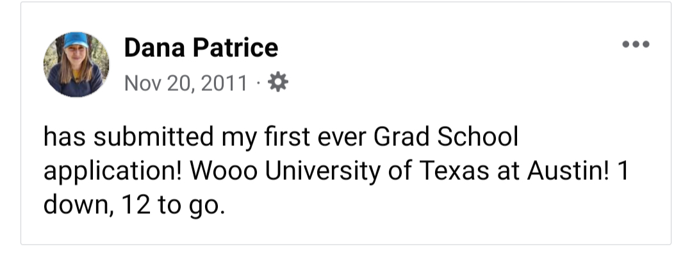The width and height of the screenshot is (692, 269).
Task: Click the blue hat in the avatar
Action: coord(76,40)
